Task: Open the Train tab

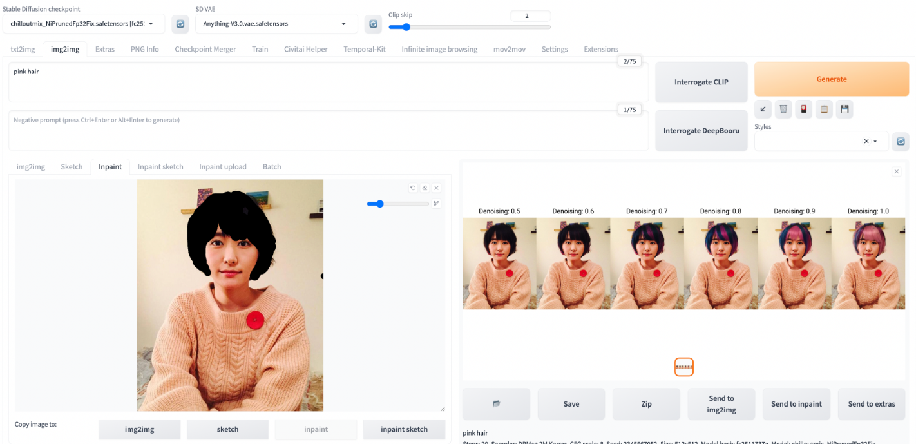Action: 260,49
